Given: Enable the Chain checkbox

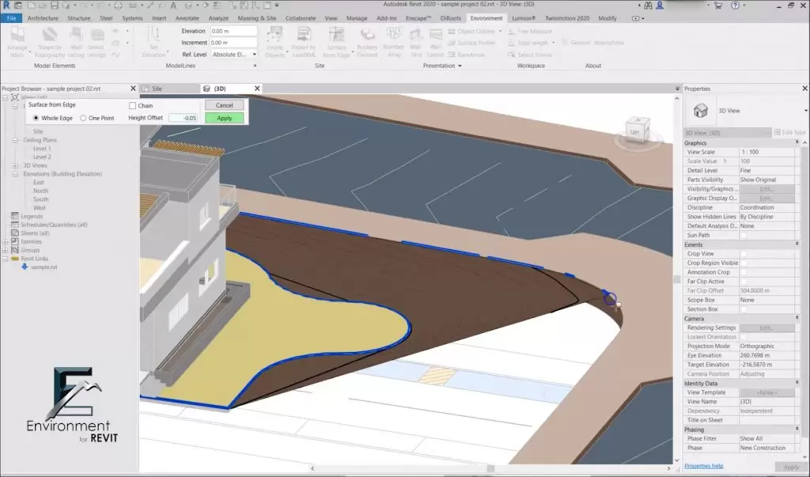Looking at the screenshot, I should coord(133,105).
